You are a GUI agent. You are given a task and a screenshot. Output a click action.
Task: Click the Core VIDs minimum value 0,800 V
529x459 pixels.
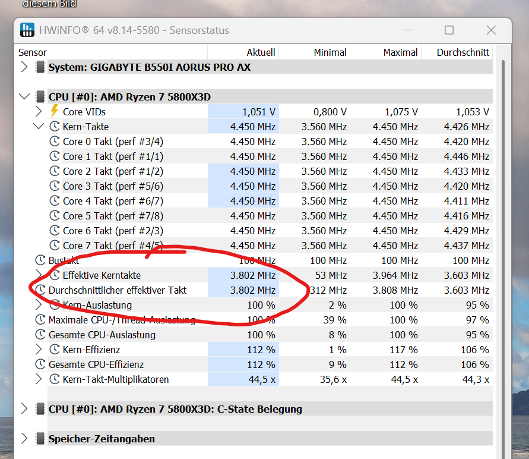tap(330, 112)
